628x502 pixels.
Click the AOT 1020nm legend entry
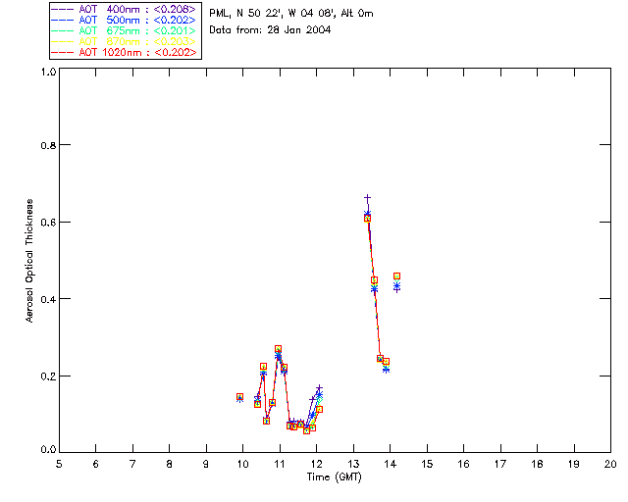[124, 52]
